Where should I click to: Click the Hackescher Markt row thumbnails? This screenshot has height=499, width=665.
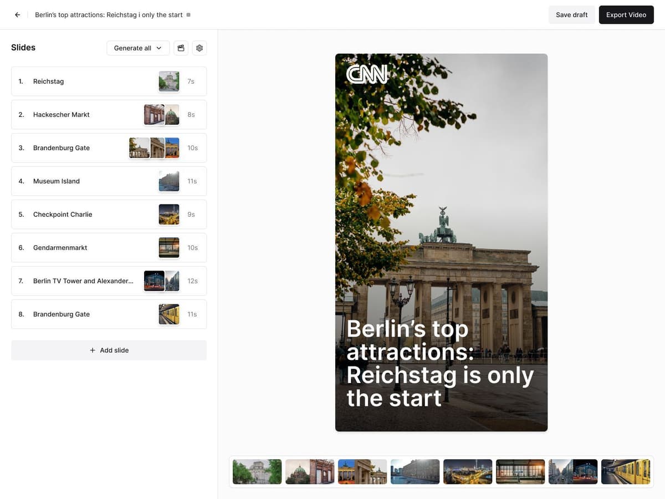[162, 115]
